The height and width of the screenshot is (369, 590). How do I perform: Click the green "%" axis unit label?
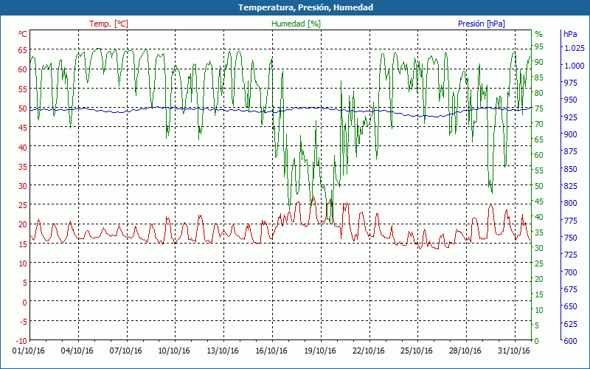539,34
